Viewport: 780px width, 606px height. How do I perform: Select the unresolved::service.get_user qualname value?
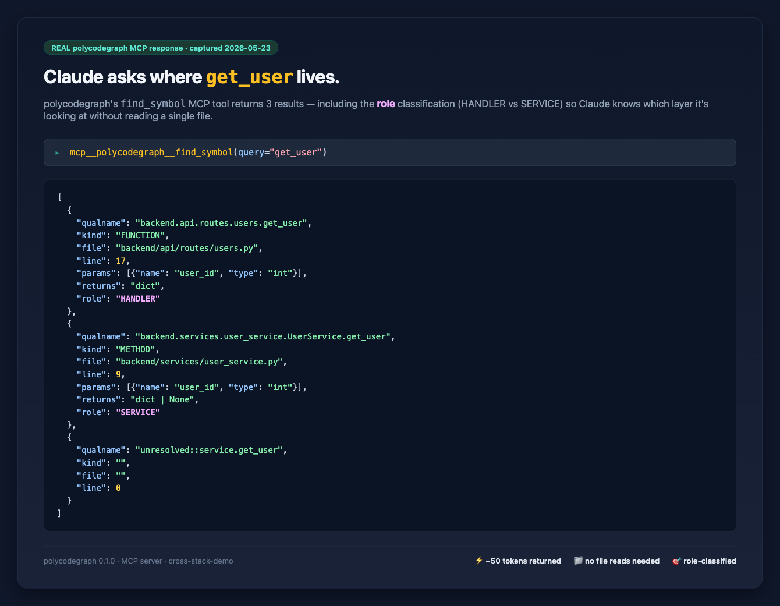pyautogui.click(x=209, y=450)
